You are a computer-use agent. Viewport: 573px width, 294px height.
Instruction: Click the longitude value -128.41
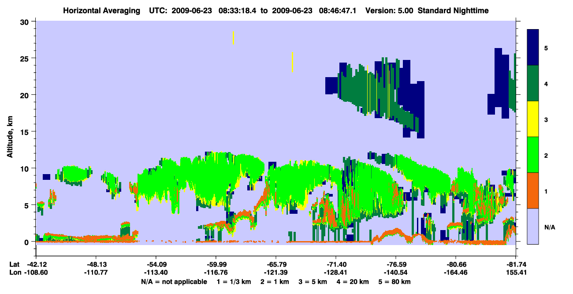coord(335,272)
